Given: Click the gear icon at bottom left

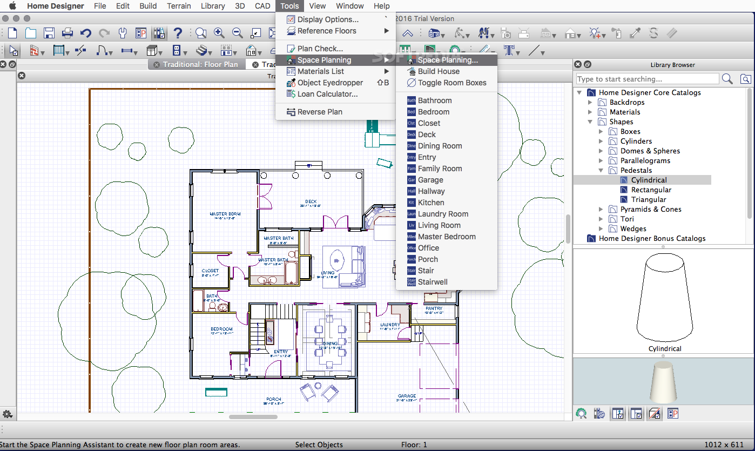Looking at the screenshot, I should (x=8, y=414).
